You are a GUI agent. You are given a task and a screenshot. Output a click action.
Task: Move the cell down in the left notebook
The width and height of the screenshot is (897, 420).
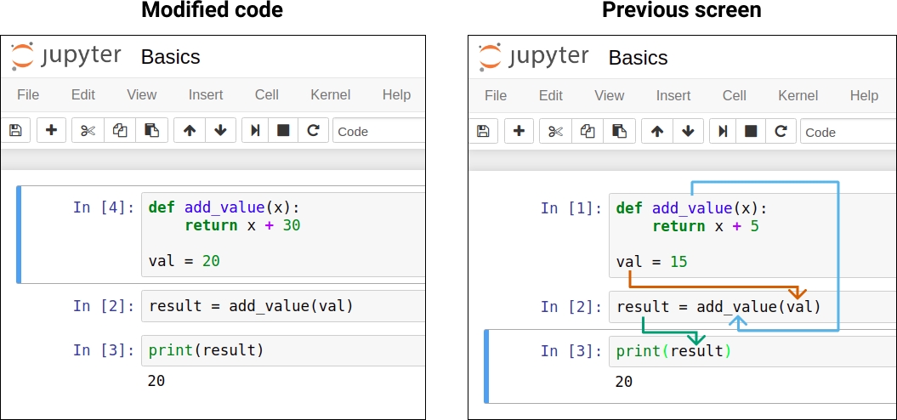tap(220, 131)
